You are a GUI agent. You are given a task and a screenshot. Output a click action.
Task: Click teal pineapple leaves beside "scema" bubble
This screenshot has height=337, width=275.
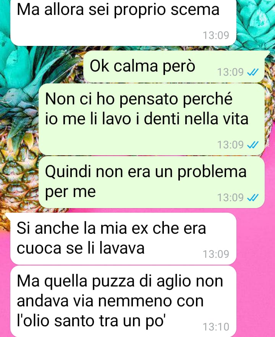pos(256,21)
